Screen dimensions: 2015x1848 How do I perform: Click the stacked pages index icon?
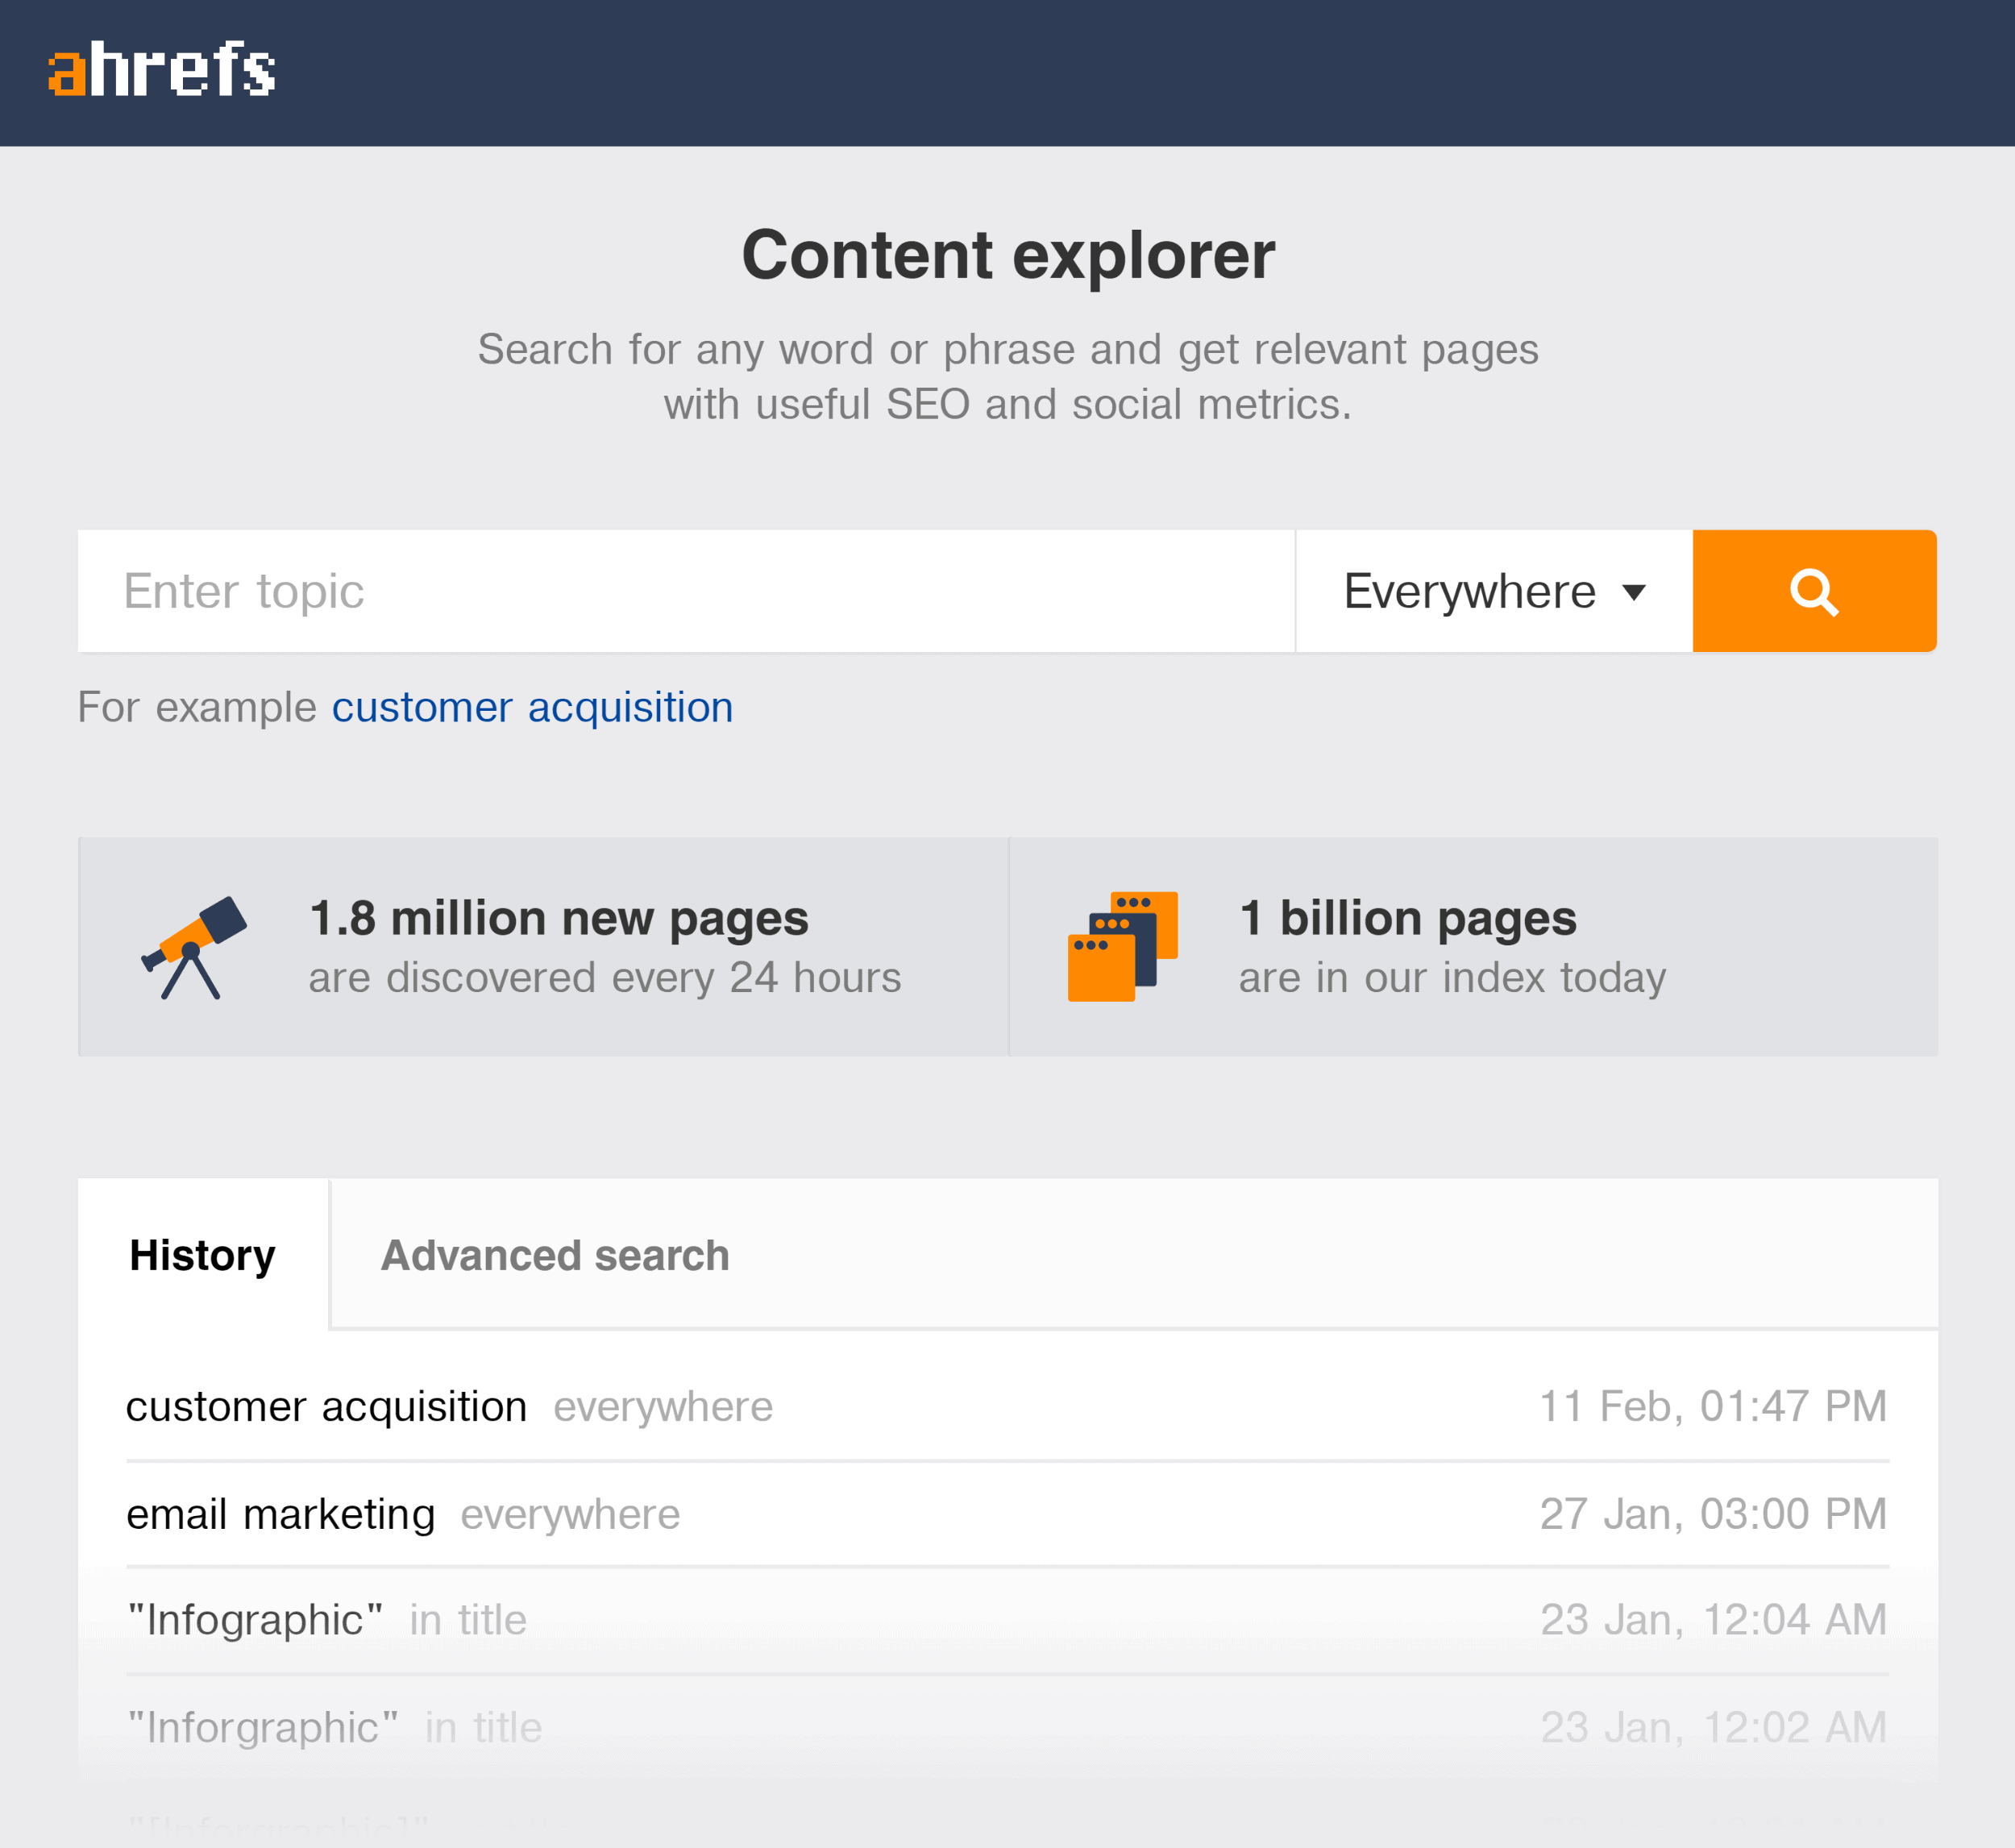tap(1122, 946)
